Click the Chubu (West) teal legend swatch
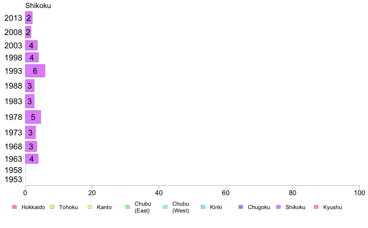The image size is (368, 228). tap(165, 207)
